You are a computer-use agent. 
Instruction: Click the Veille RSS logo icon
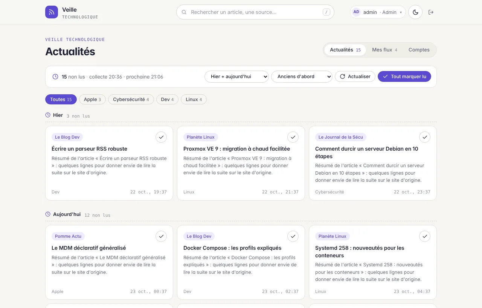[x=52, y=12]
